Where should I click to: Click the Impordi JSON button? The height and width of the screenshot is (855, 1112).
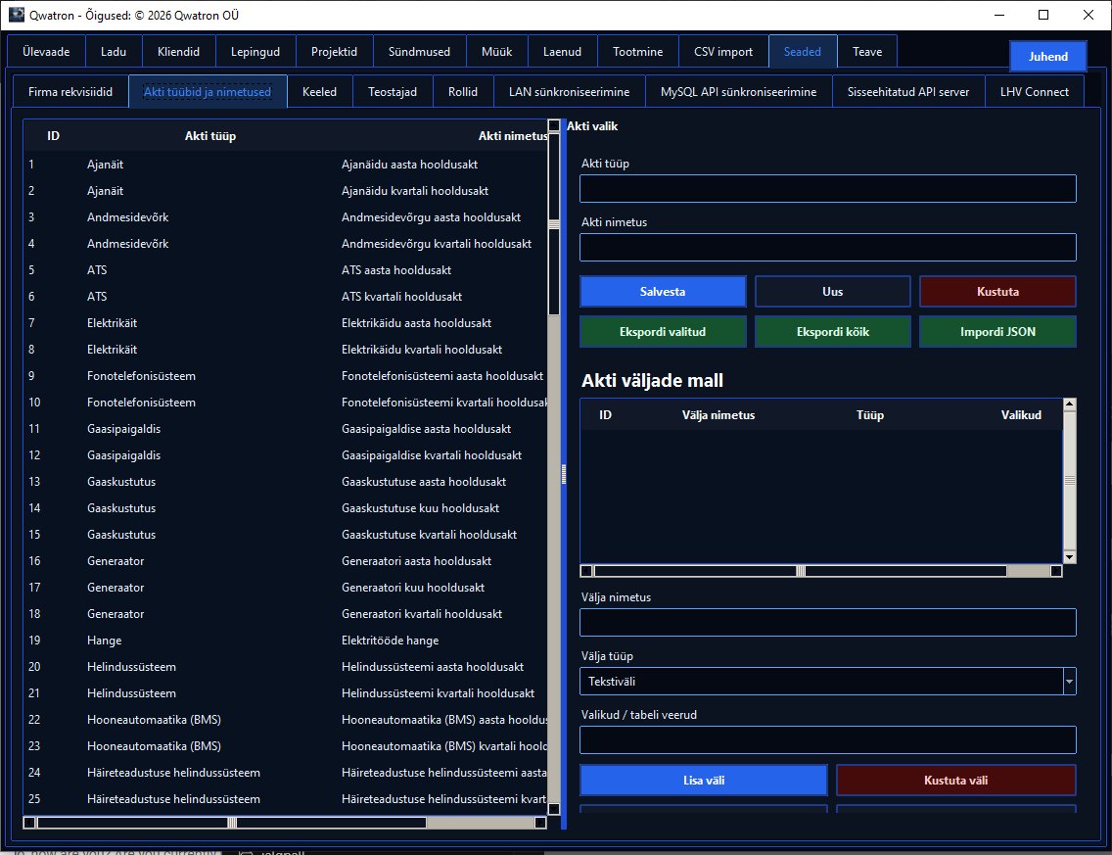[x=997, y=331]
